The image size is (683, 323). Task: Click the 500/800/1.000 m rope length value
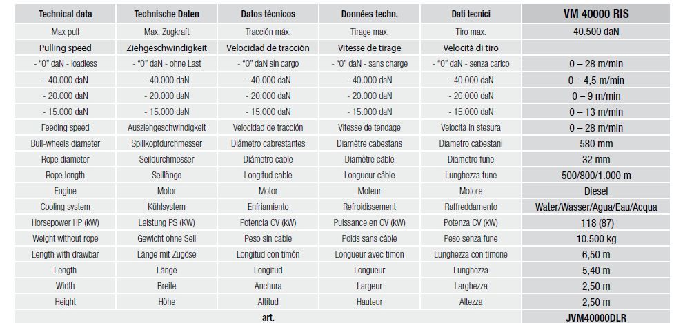pos(596,175)
